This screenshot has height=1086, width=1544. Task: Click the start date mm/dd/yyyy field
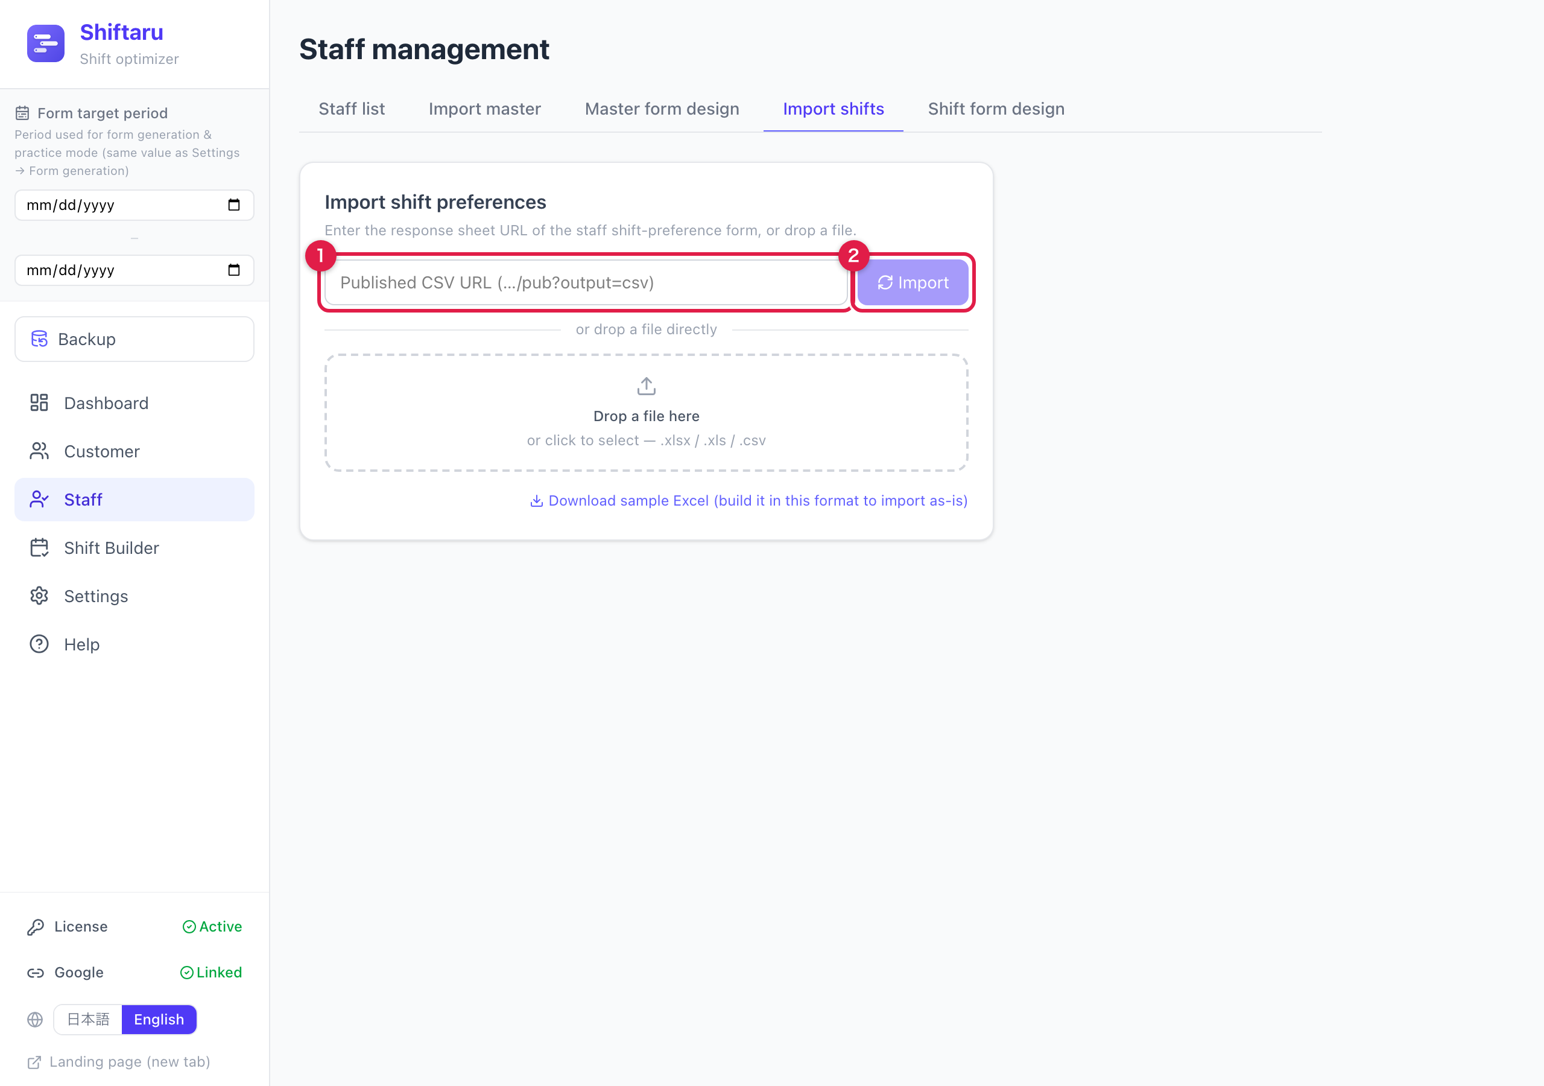tap(134, 205)
